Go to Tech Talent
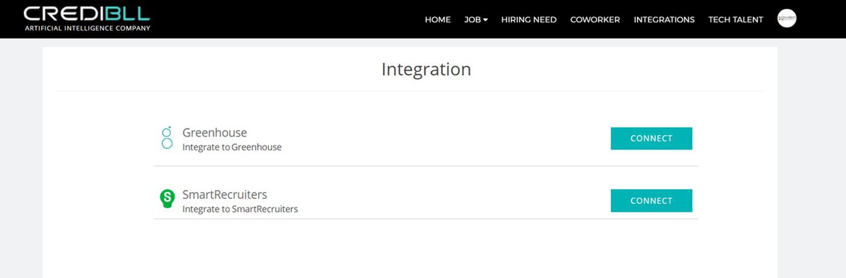 (735, 19)
